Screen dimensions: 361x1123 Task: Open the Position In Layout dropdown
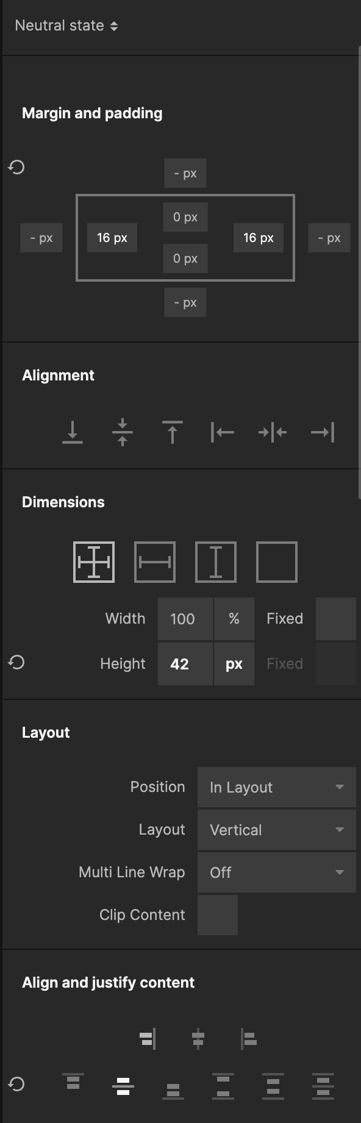tap(277, 787)
